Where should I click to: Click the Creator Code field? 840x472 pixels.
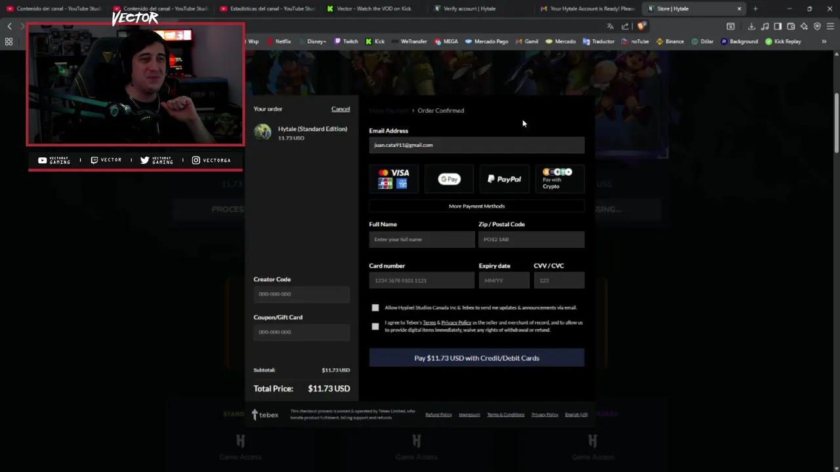[x=302, y=294]
